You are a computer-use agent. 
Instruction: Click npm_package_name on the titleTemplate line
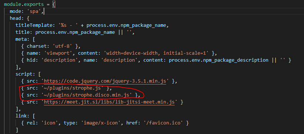pyautogui.click(x=146, y=25)
